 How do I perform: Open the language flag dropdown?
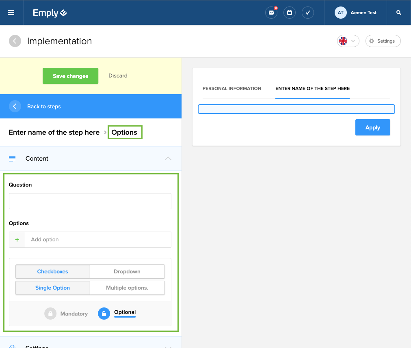coord(348,41)
